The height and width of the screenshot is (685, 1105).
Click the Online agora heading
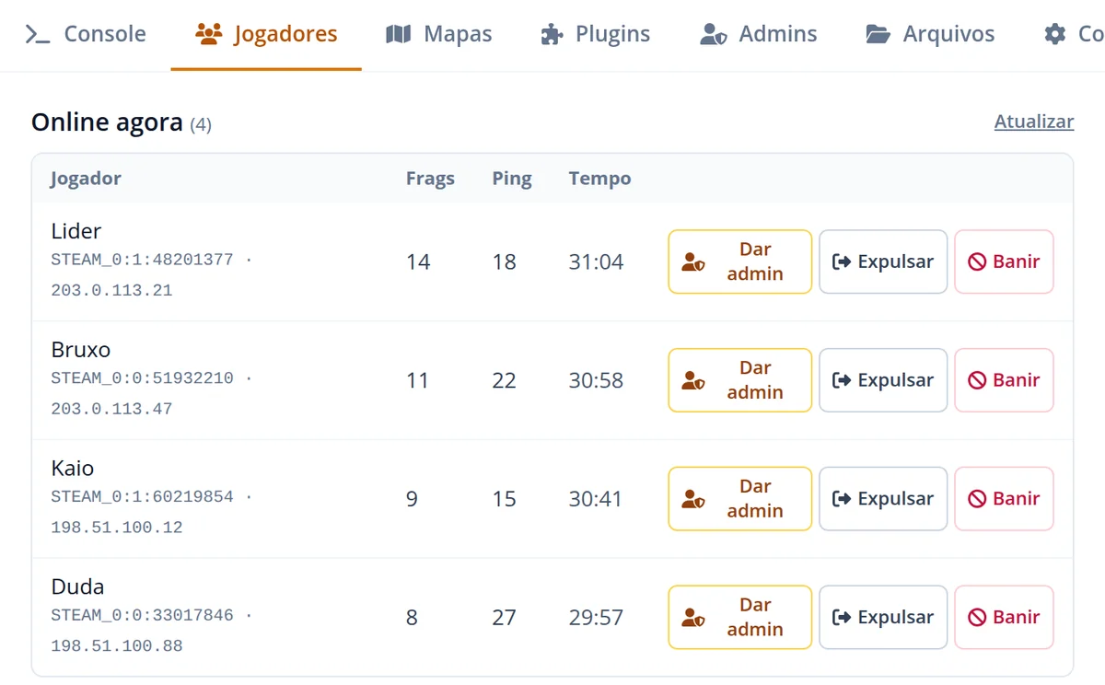point(107,122)
